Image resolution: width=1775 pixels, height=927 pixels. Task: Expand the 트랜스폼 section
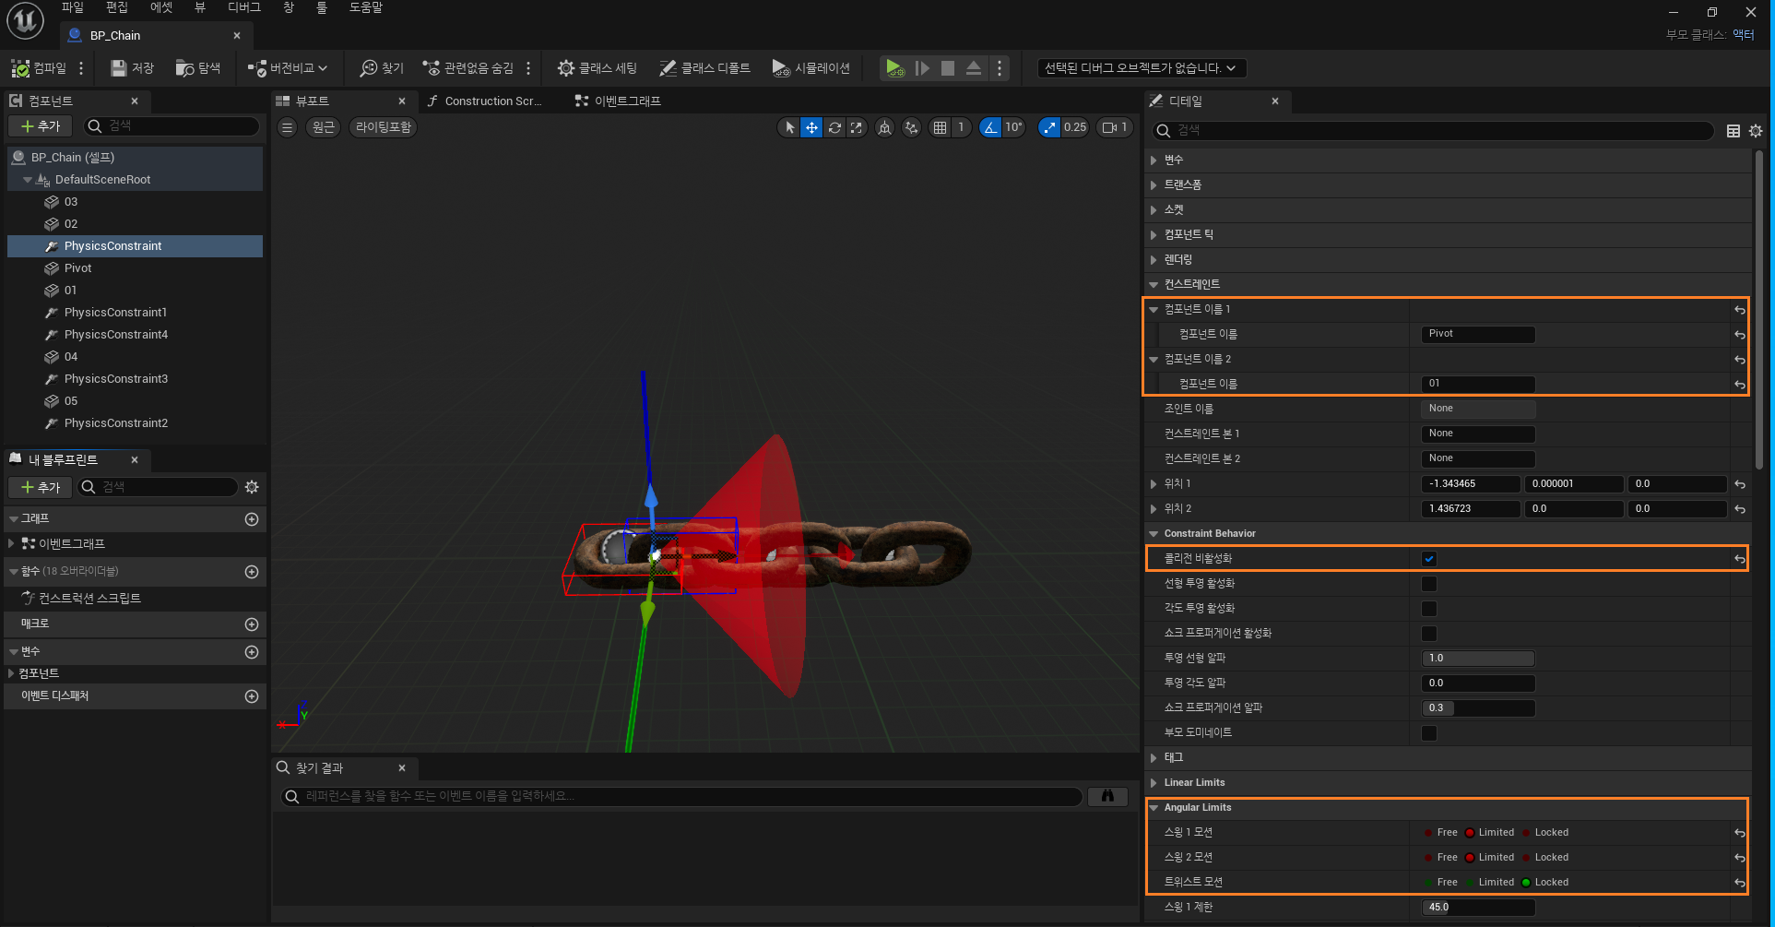1154,185
